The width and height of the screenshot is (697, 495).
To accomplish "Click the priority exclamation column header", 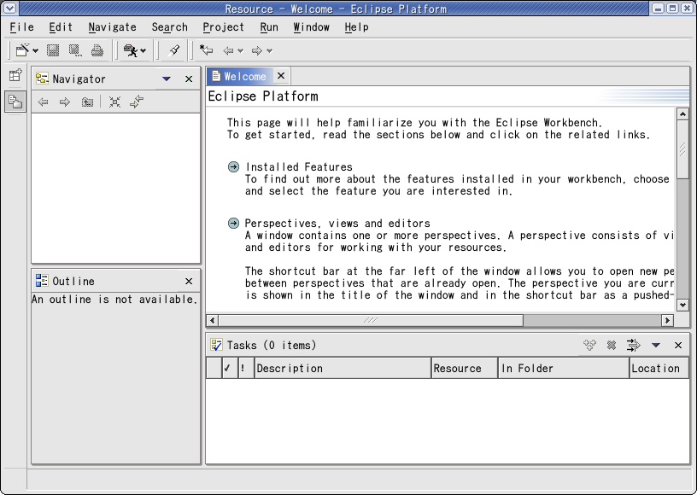I will pos(246,368).
